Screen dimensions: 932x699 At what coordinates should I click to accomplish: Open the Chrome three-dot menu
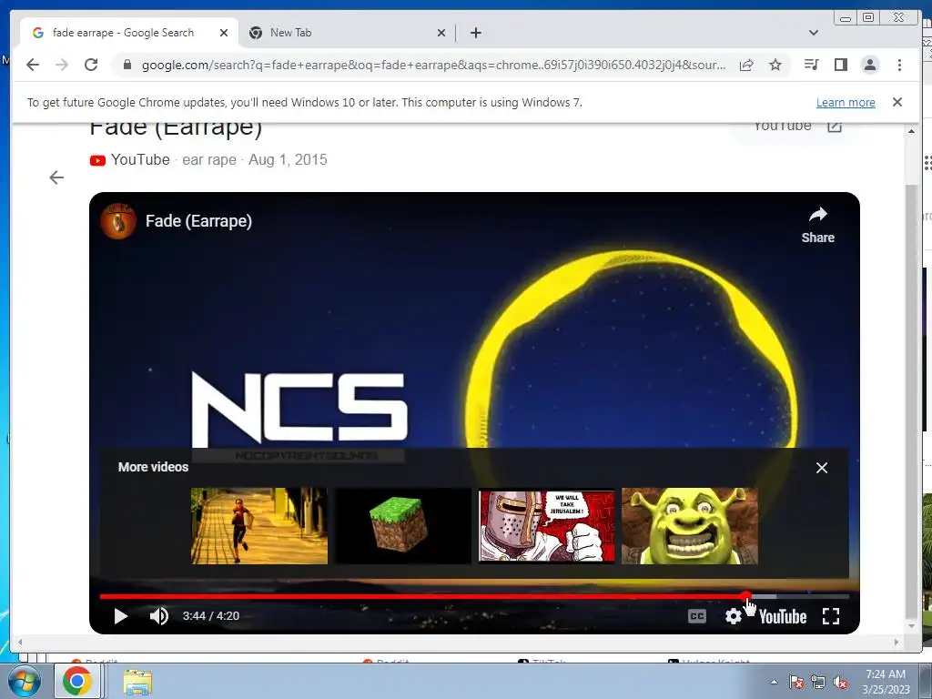(900, 65)
